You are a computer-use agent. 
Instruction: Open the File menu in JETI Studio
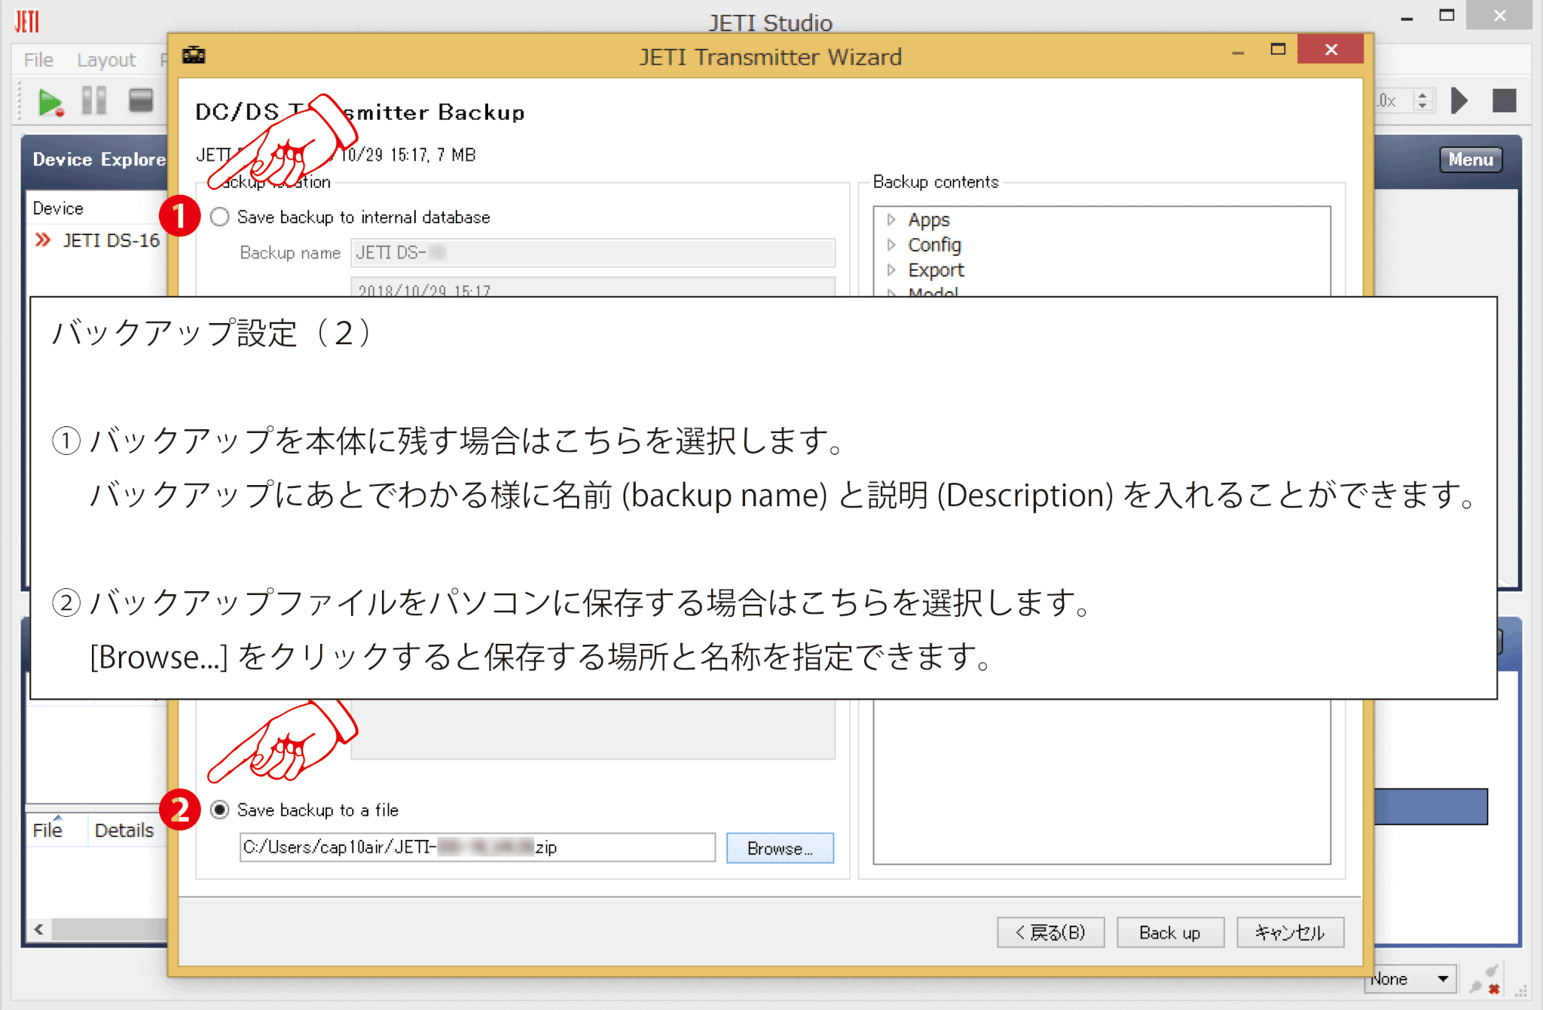38,60
